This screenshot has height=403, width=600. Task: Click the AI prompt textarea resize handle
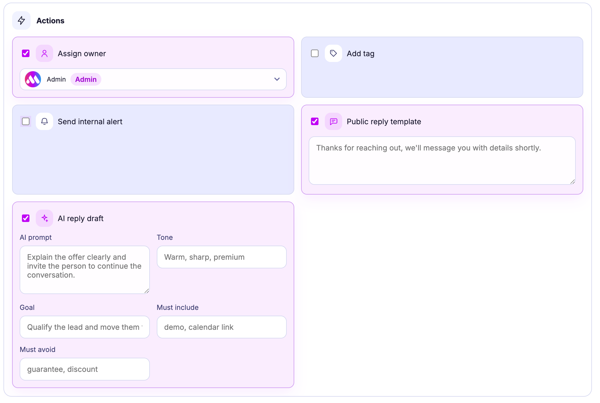[x=147, y=291]
